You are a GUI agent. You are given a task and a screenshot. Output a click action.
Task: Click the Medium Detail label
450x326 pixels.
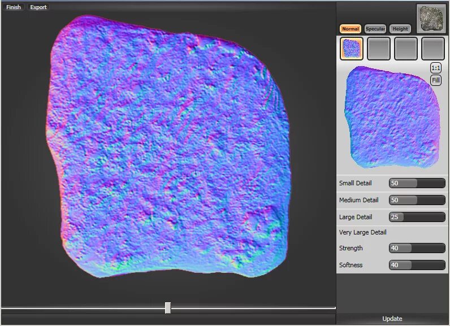coord(359,200)
